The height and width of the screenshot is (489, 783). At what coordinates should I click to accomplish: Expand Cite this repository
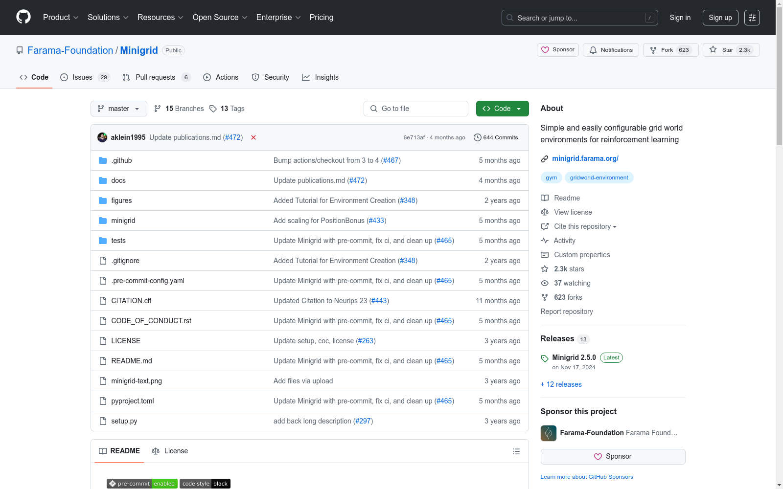tap(585, 226)
